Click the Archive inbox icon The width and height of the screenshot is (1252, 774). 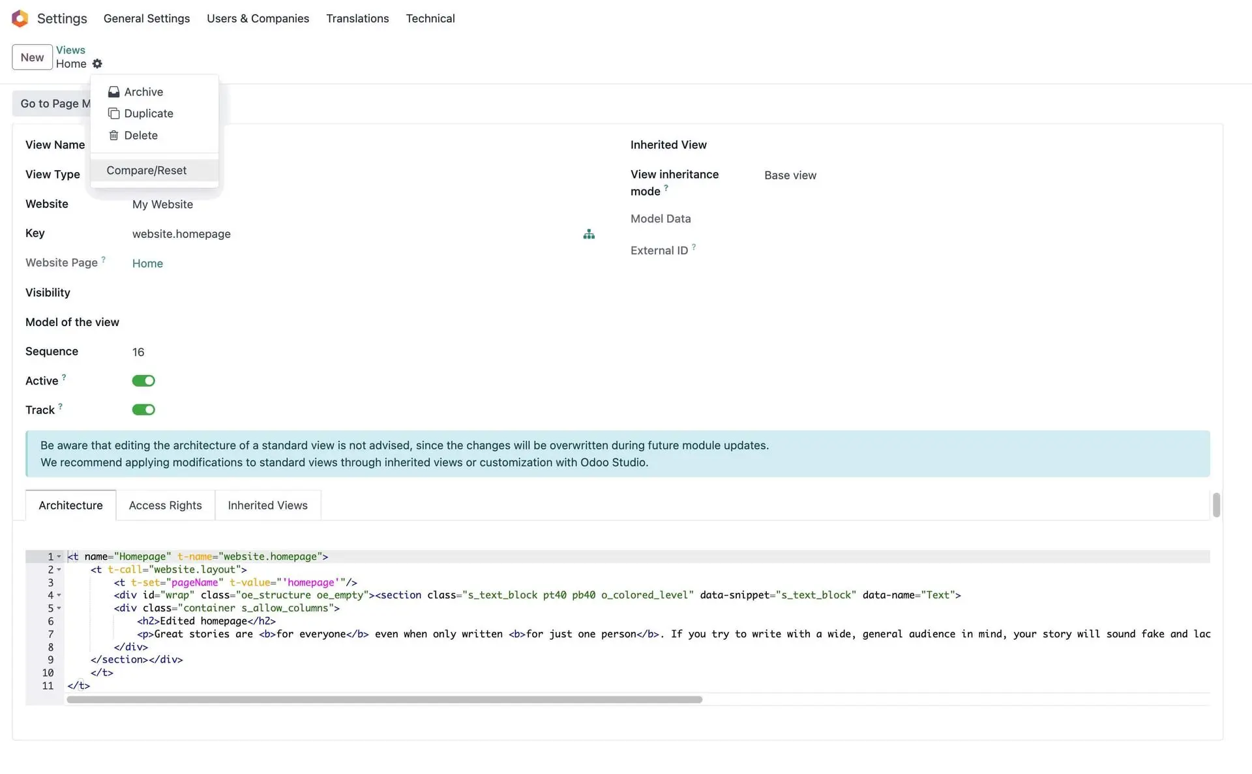click(x=113, y=92)
